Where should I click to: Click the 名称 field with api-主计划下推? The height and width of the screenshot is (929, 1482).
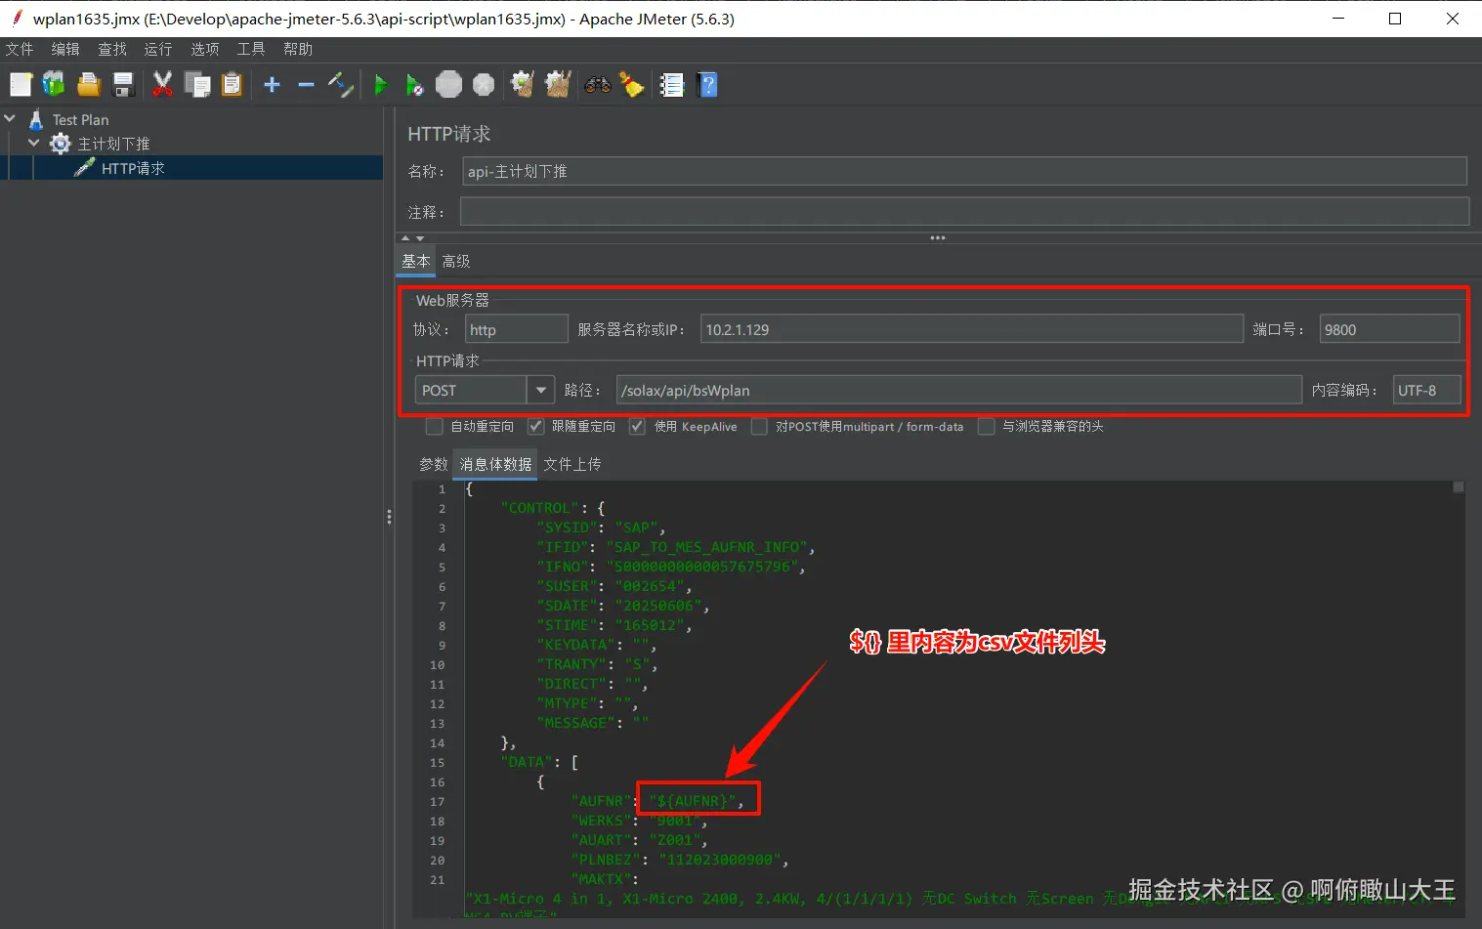(x=964, y=171)
